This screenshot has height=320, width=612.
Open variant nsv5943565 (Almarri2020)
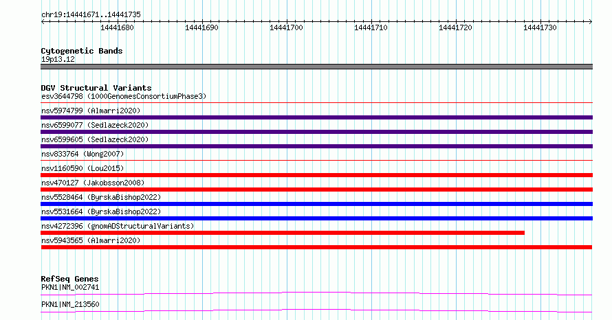91,240
